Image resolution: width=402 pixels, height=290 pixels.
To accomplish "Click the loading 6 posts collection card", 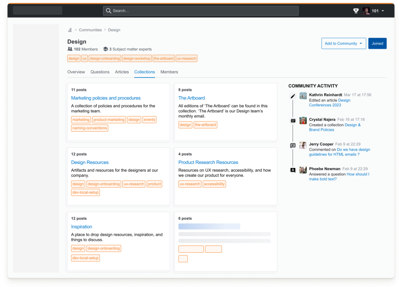I will click(225, 242).
